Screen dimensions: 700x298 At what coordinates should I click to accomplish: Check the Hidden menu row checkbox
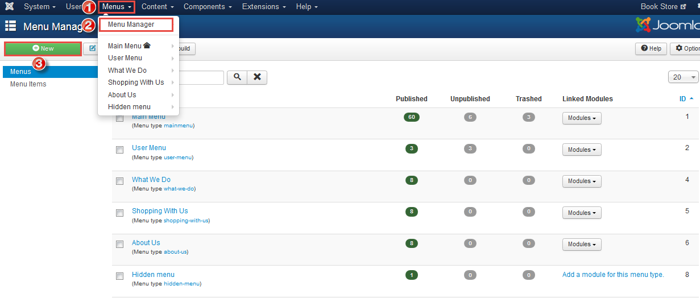(x=119, y=276)
